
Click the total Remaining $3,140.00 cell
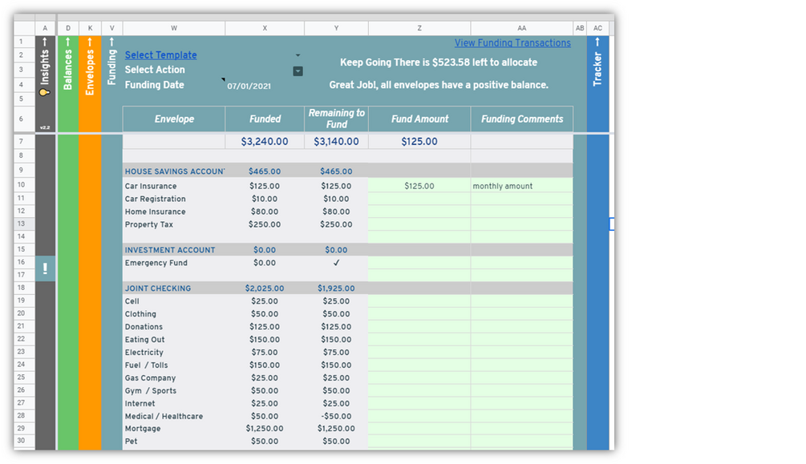click(336, 141)
